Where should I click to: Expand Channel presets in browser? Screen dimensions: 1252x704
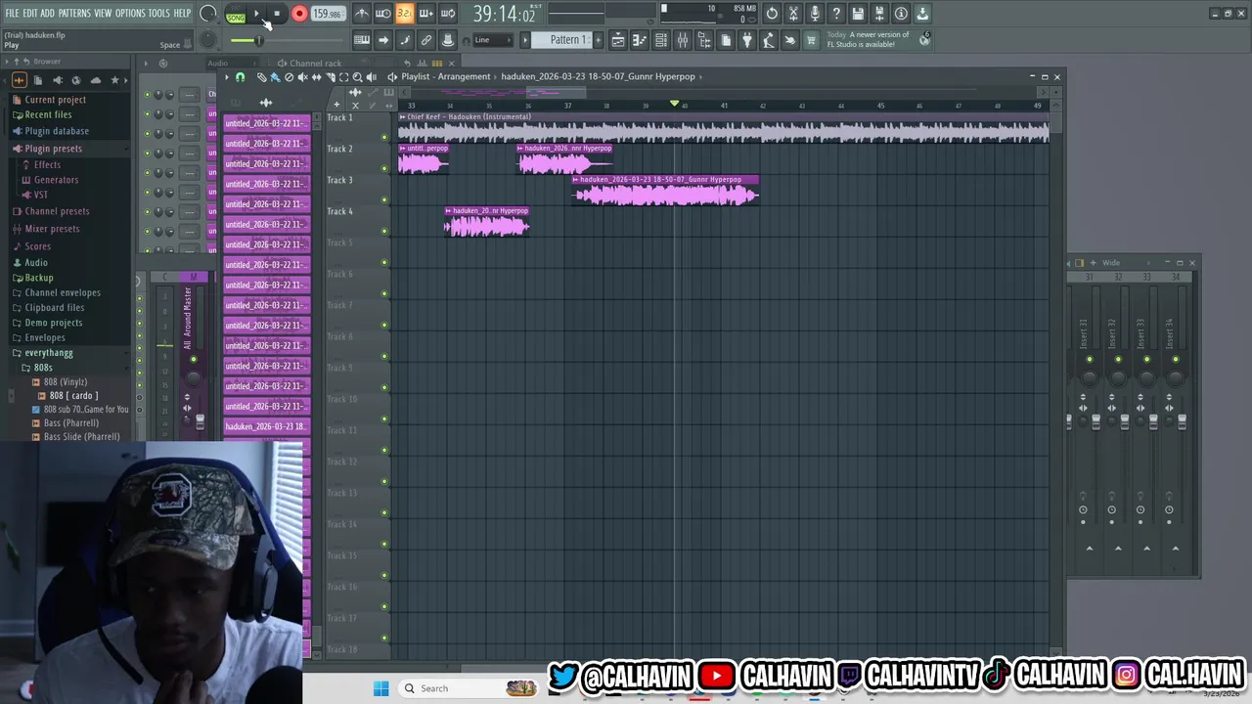pyautogui.click(x=57, y=211)
